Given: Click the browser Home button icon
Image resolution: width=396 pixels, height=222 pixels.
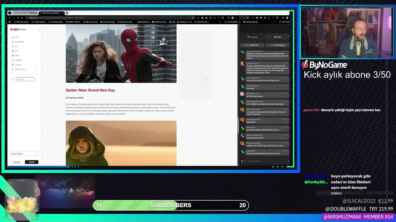Looking at the screenshot, I should click(x=22, y=18).
